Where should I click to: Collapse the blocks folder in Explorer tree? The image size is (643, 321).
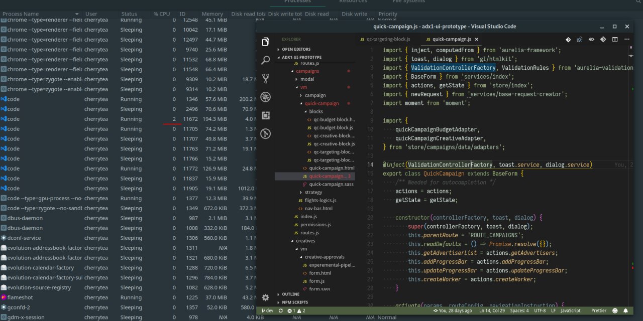(x=316, y=111)
